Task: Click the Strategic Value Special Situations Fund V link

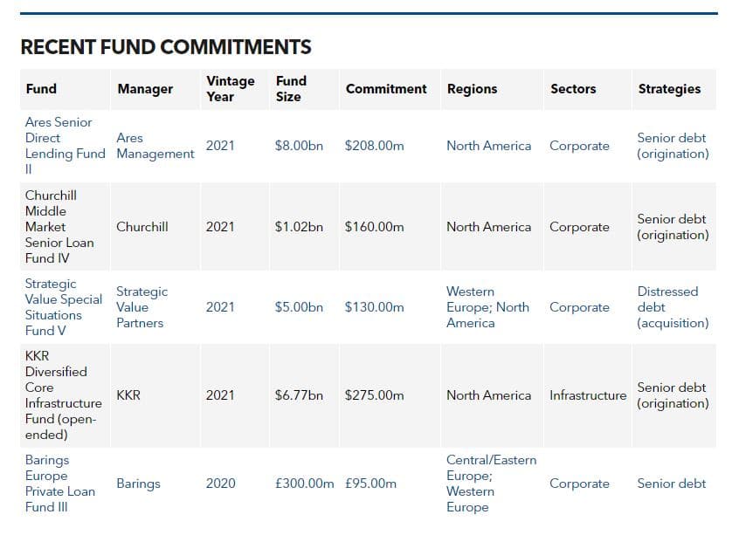Action: tap(64, 307)
